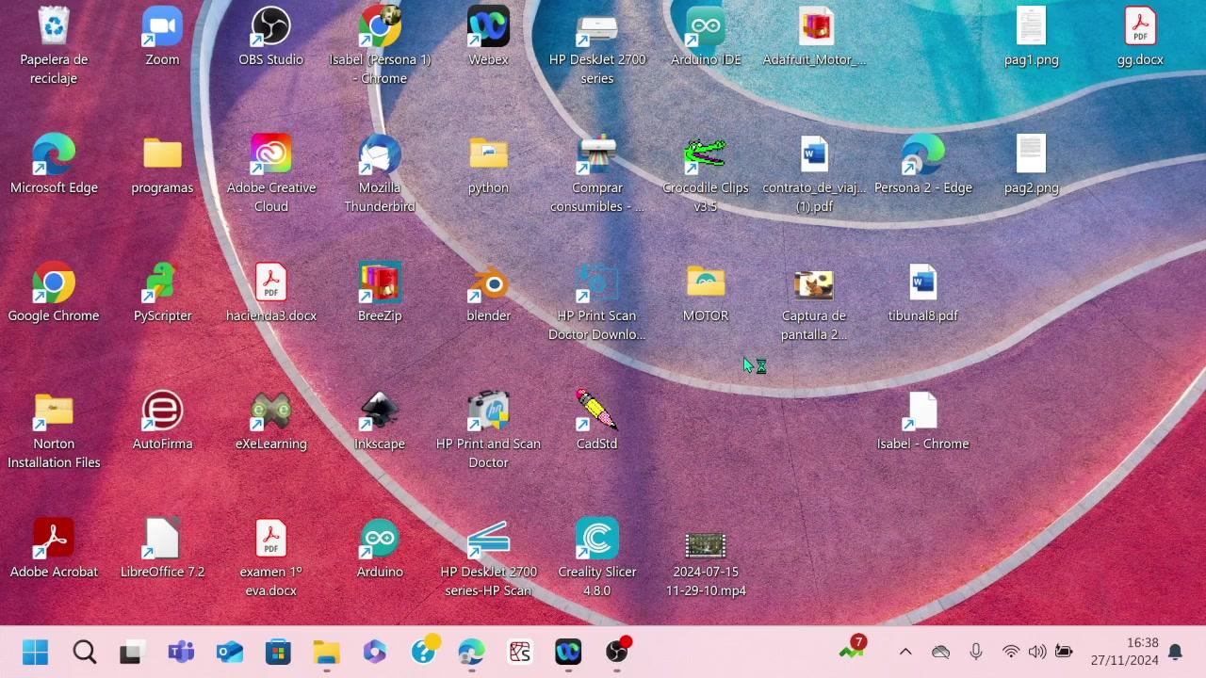Select the HP Print Scan Doctor Downloader icon
The height and width of the screenshot is (678, 1206).
pyautogui.click(x=597, y=302)
